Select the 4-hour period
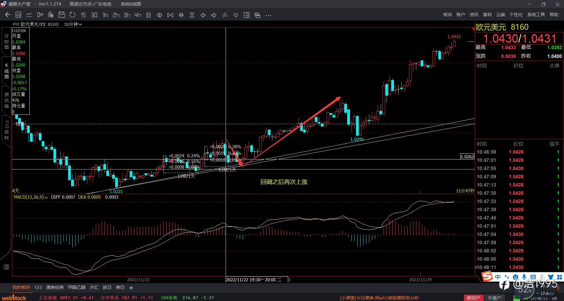 coord(138,15)
